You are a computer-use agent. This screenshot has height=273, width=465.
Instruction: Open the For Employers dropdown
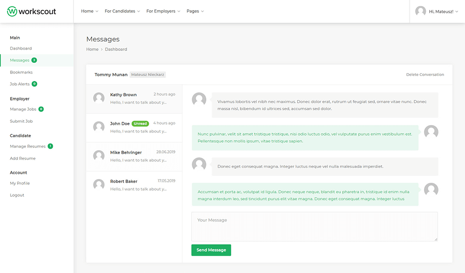(163, 11)
